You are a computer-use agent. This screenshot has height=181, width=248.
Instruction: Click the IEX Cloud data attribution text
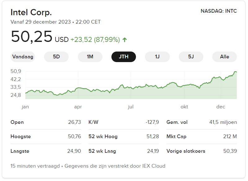click(x=115, y=166)
